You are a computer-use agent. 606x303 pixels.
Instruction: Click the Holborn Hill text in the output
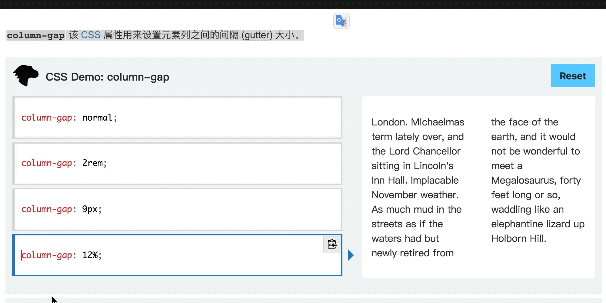518,238
